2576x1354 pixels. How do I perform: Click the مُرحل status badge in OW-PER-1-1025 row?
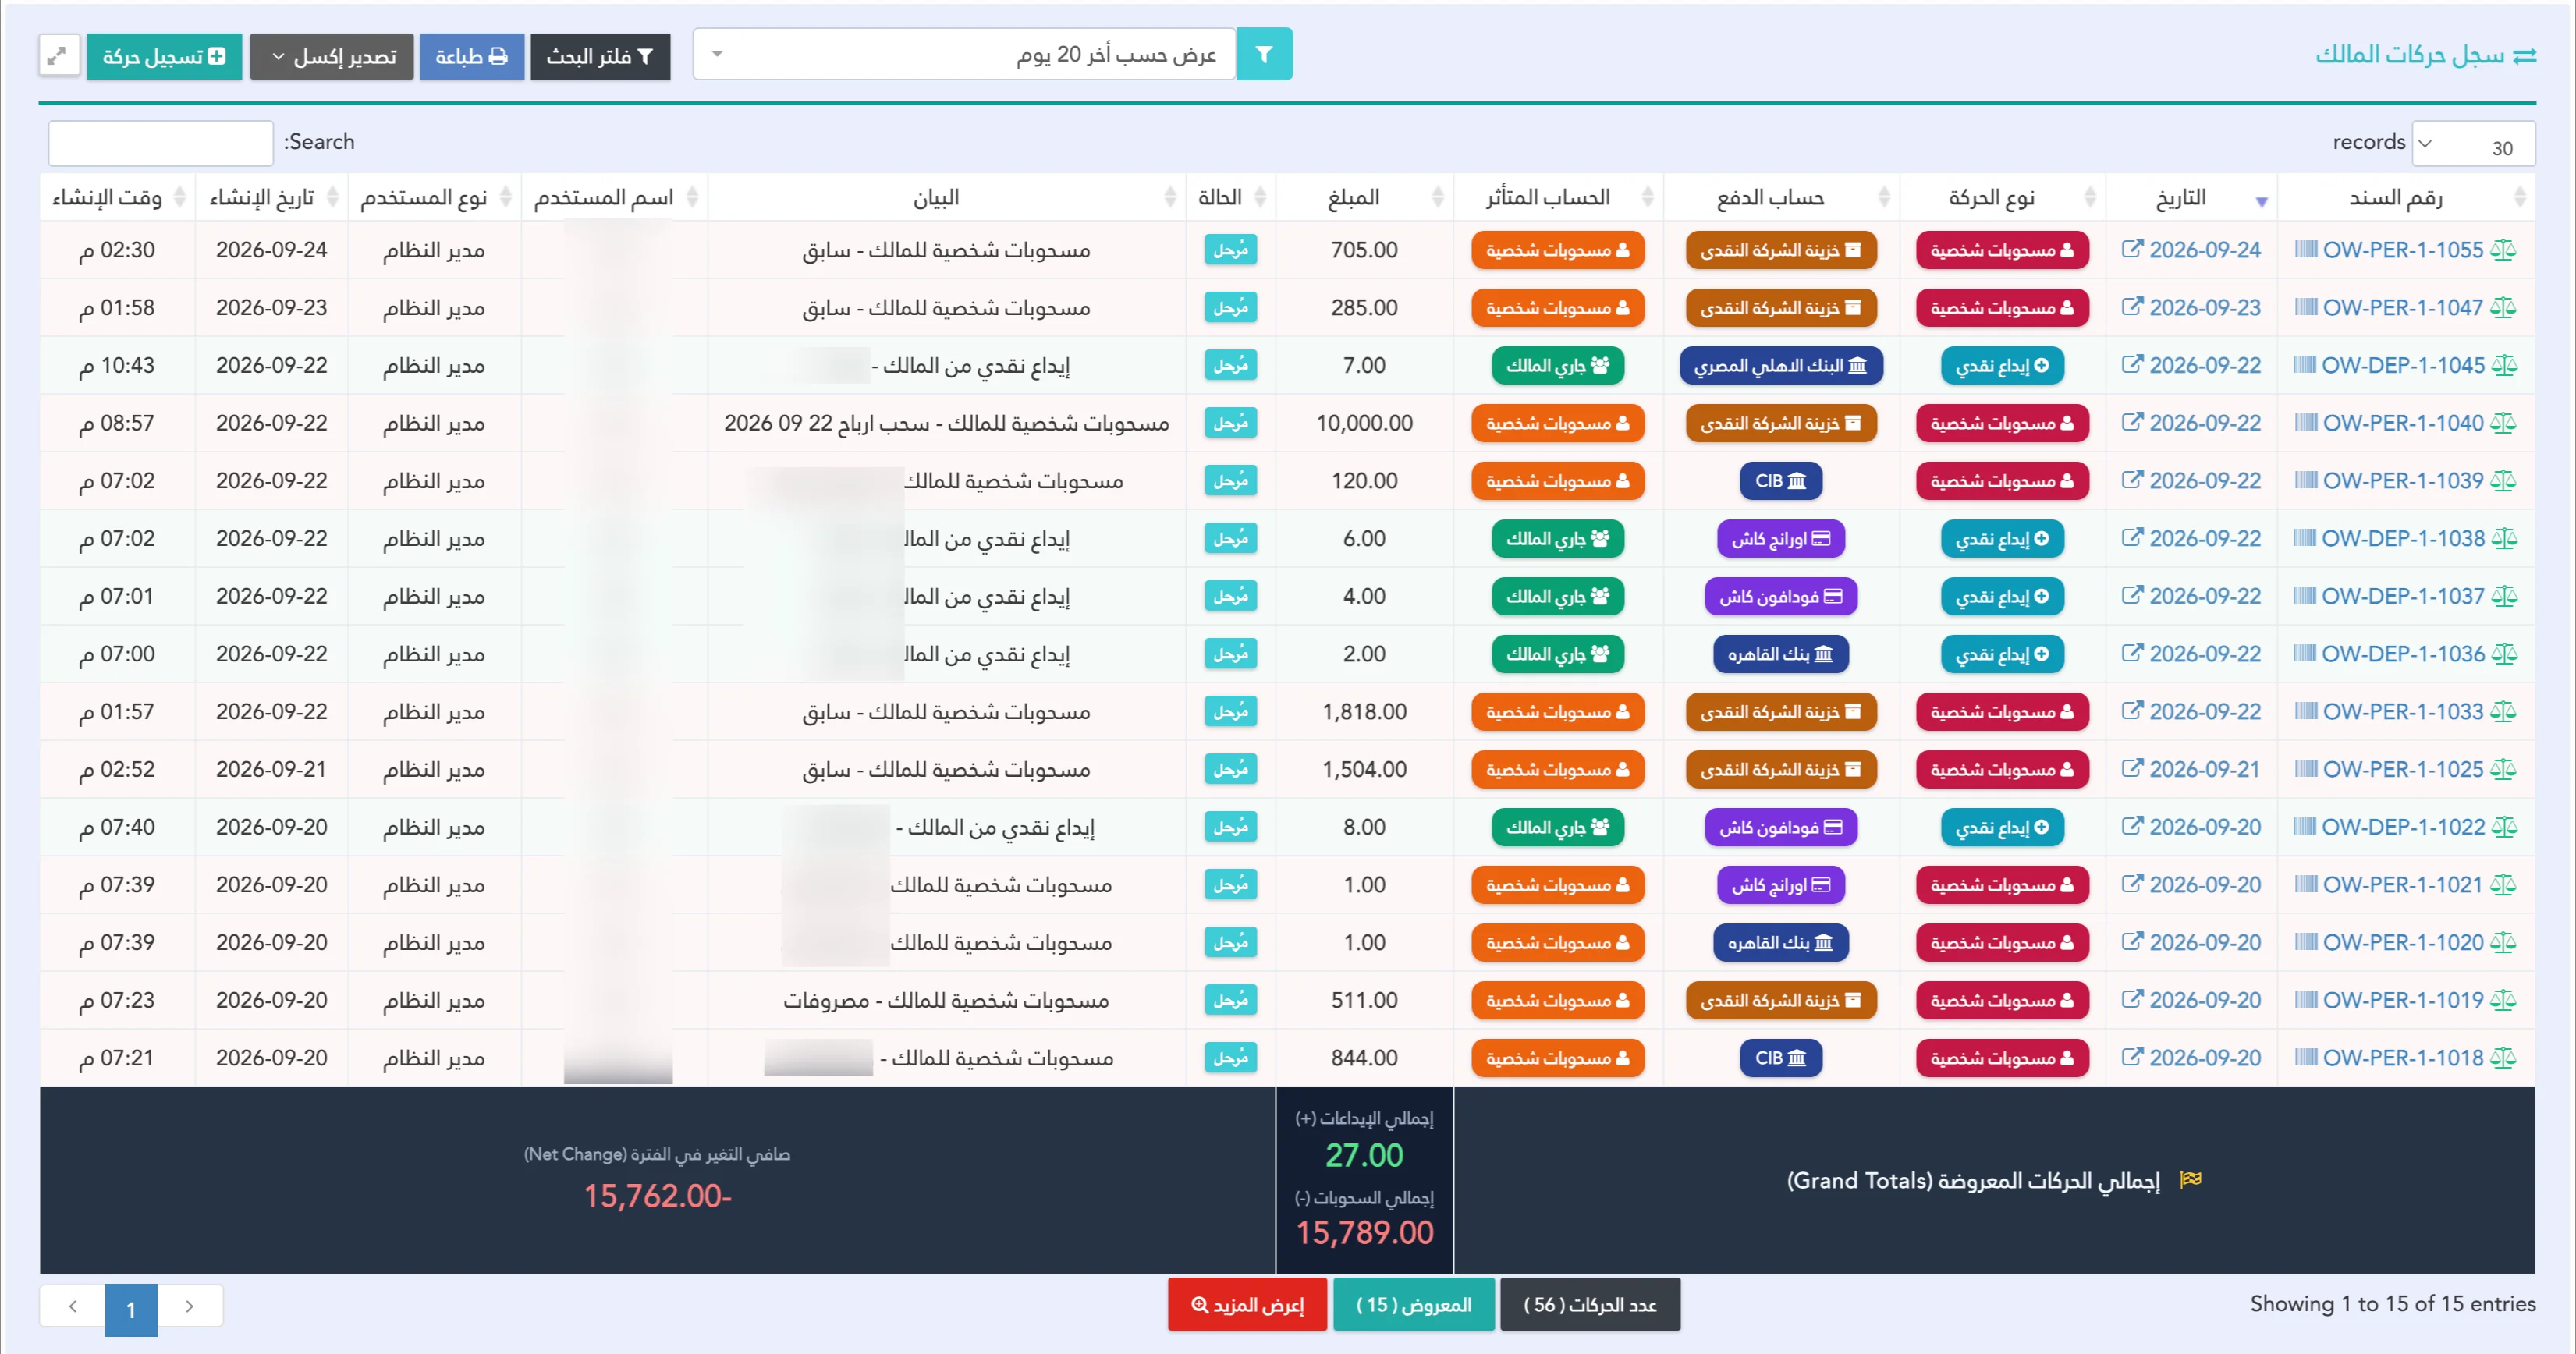click(x=1231, y=769)
